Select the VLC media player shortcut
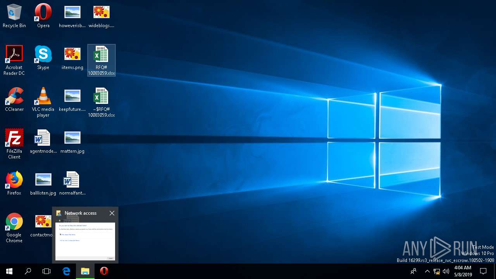Viewport: 496px width, 279px height. click(x=43, y=102)
